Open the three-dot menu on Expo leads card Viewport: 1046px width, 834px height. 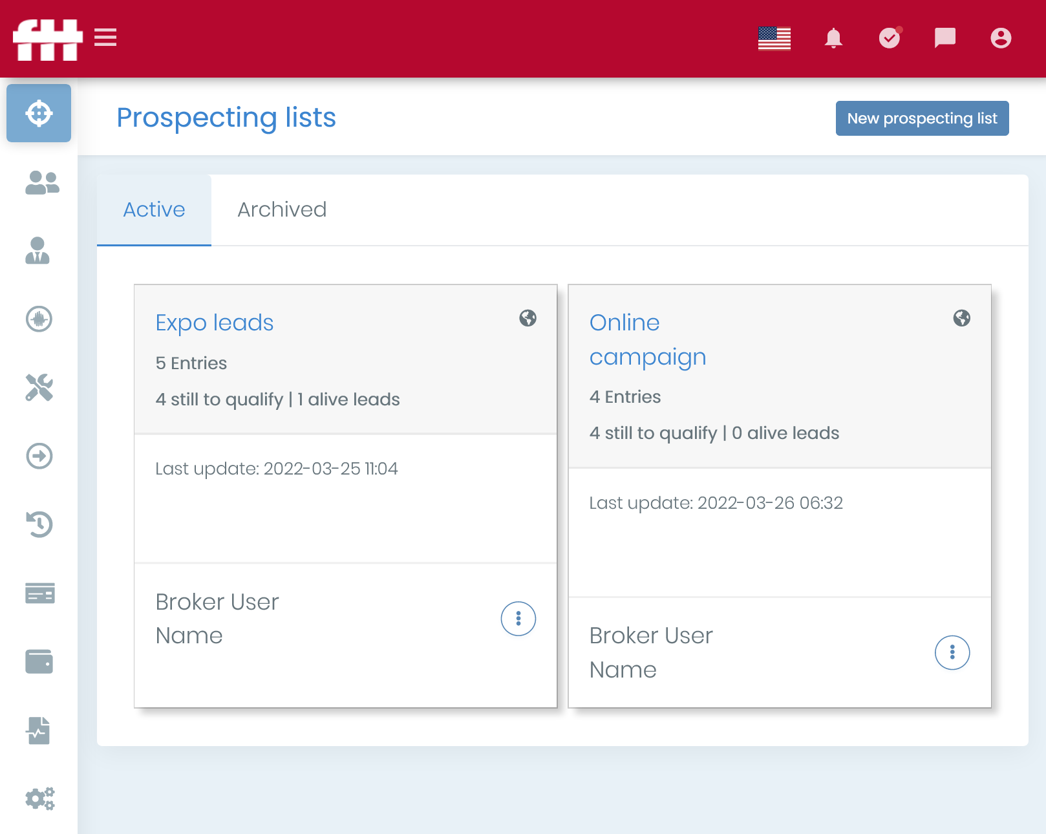click(518, 619)
